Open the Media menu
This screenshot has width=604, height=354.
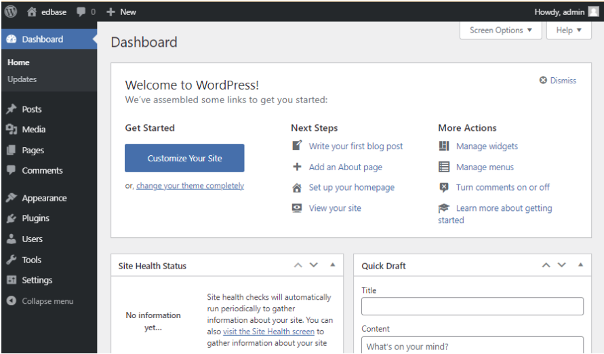tap(33, 130)
